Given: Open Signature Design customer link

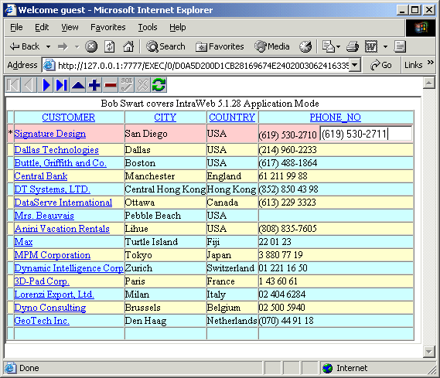Looking at the screenshot, I should coord(50,134).
